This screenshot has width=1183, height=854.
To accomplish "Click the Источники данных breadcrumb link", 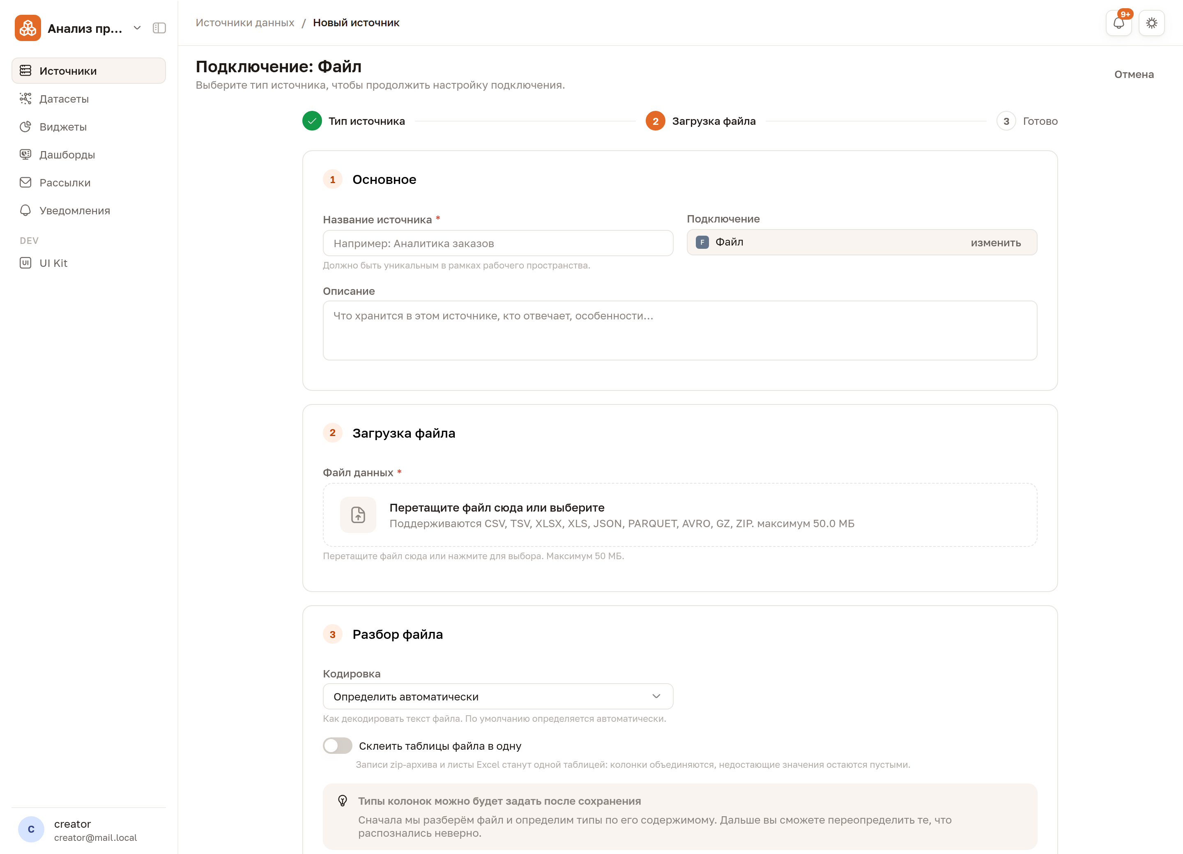I will tap(245, 23).
